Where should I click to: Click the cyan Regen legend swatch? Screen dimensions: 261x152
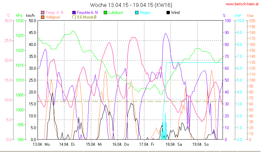click(x=137, y=13)
